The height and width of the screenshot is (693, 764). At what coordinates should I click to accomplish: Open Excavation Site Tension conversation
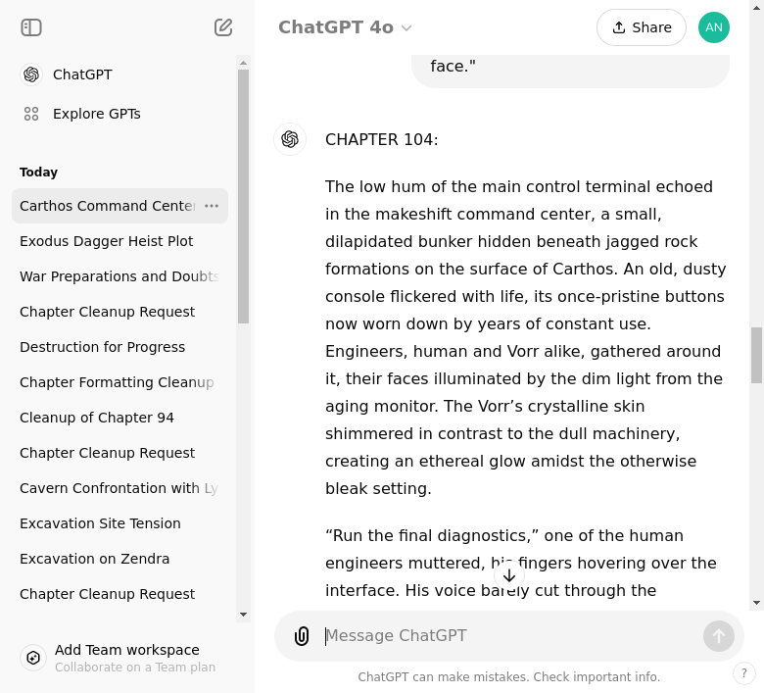(x=100, y=523)
